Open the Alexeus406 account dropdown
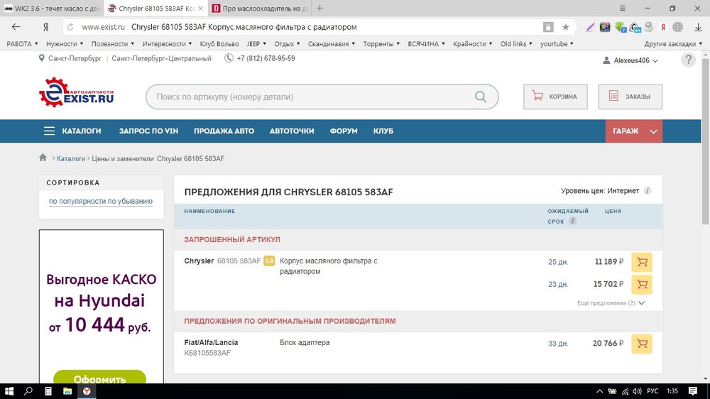This screenshot has width=710, height=399. [630, 60]
